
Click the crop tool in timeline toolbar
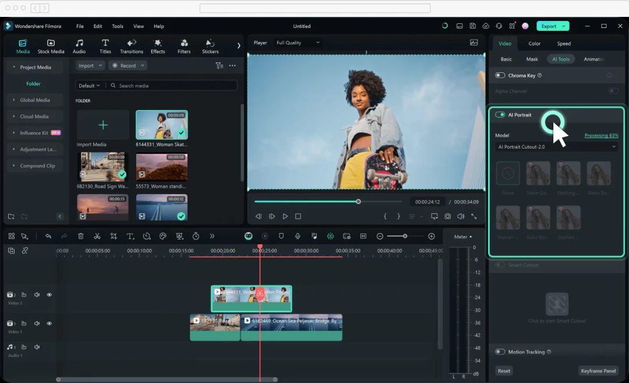pos(114,236)
